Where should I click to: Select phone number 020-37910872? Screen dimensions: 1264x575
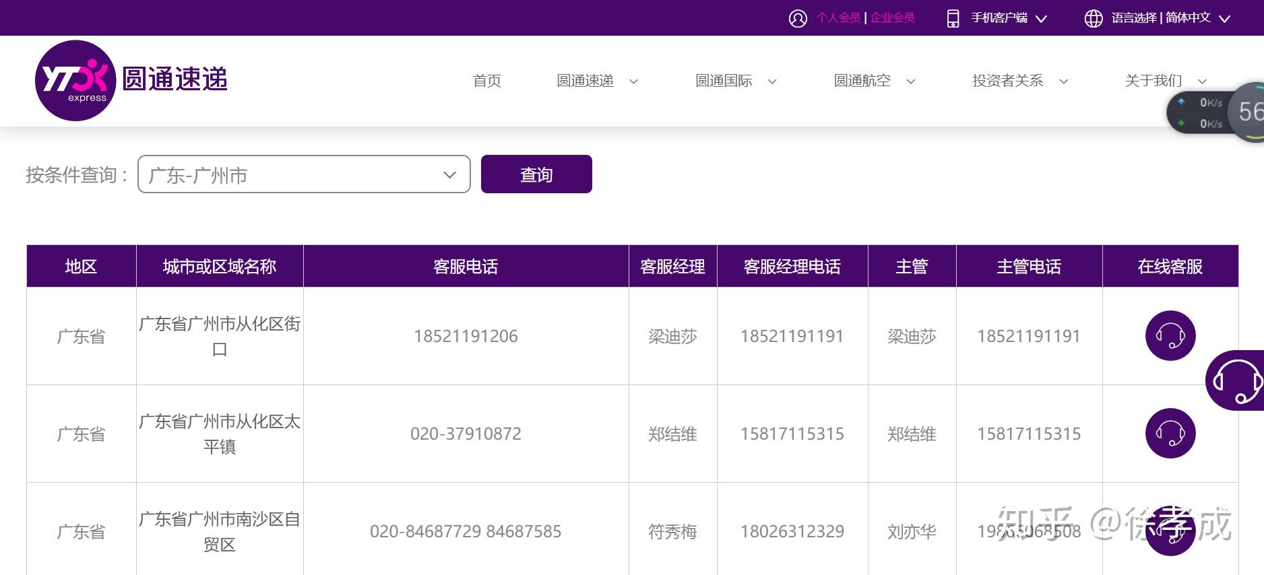click(x=466, y=434)
